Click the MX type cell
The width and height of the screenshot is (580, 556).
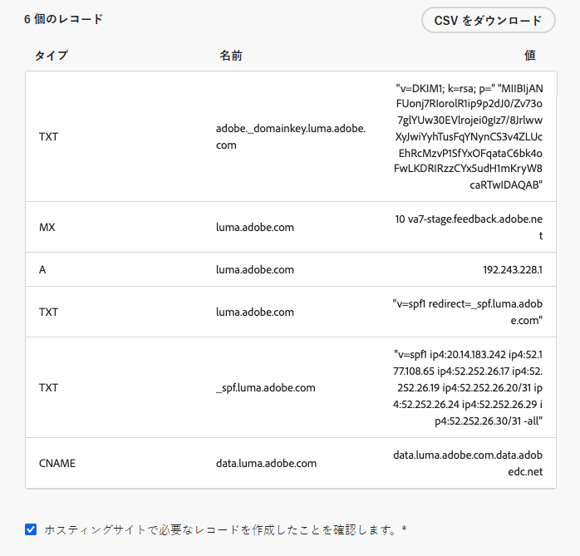(x=47, y=227)
